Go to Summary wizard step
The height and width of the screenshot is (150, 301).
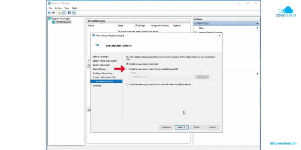click(97, 86)
